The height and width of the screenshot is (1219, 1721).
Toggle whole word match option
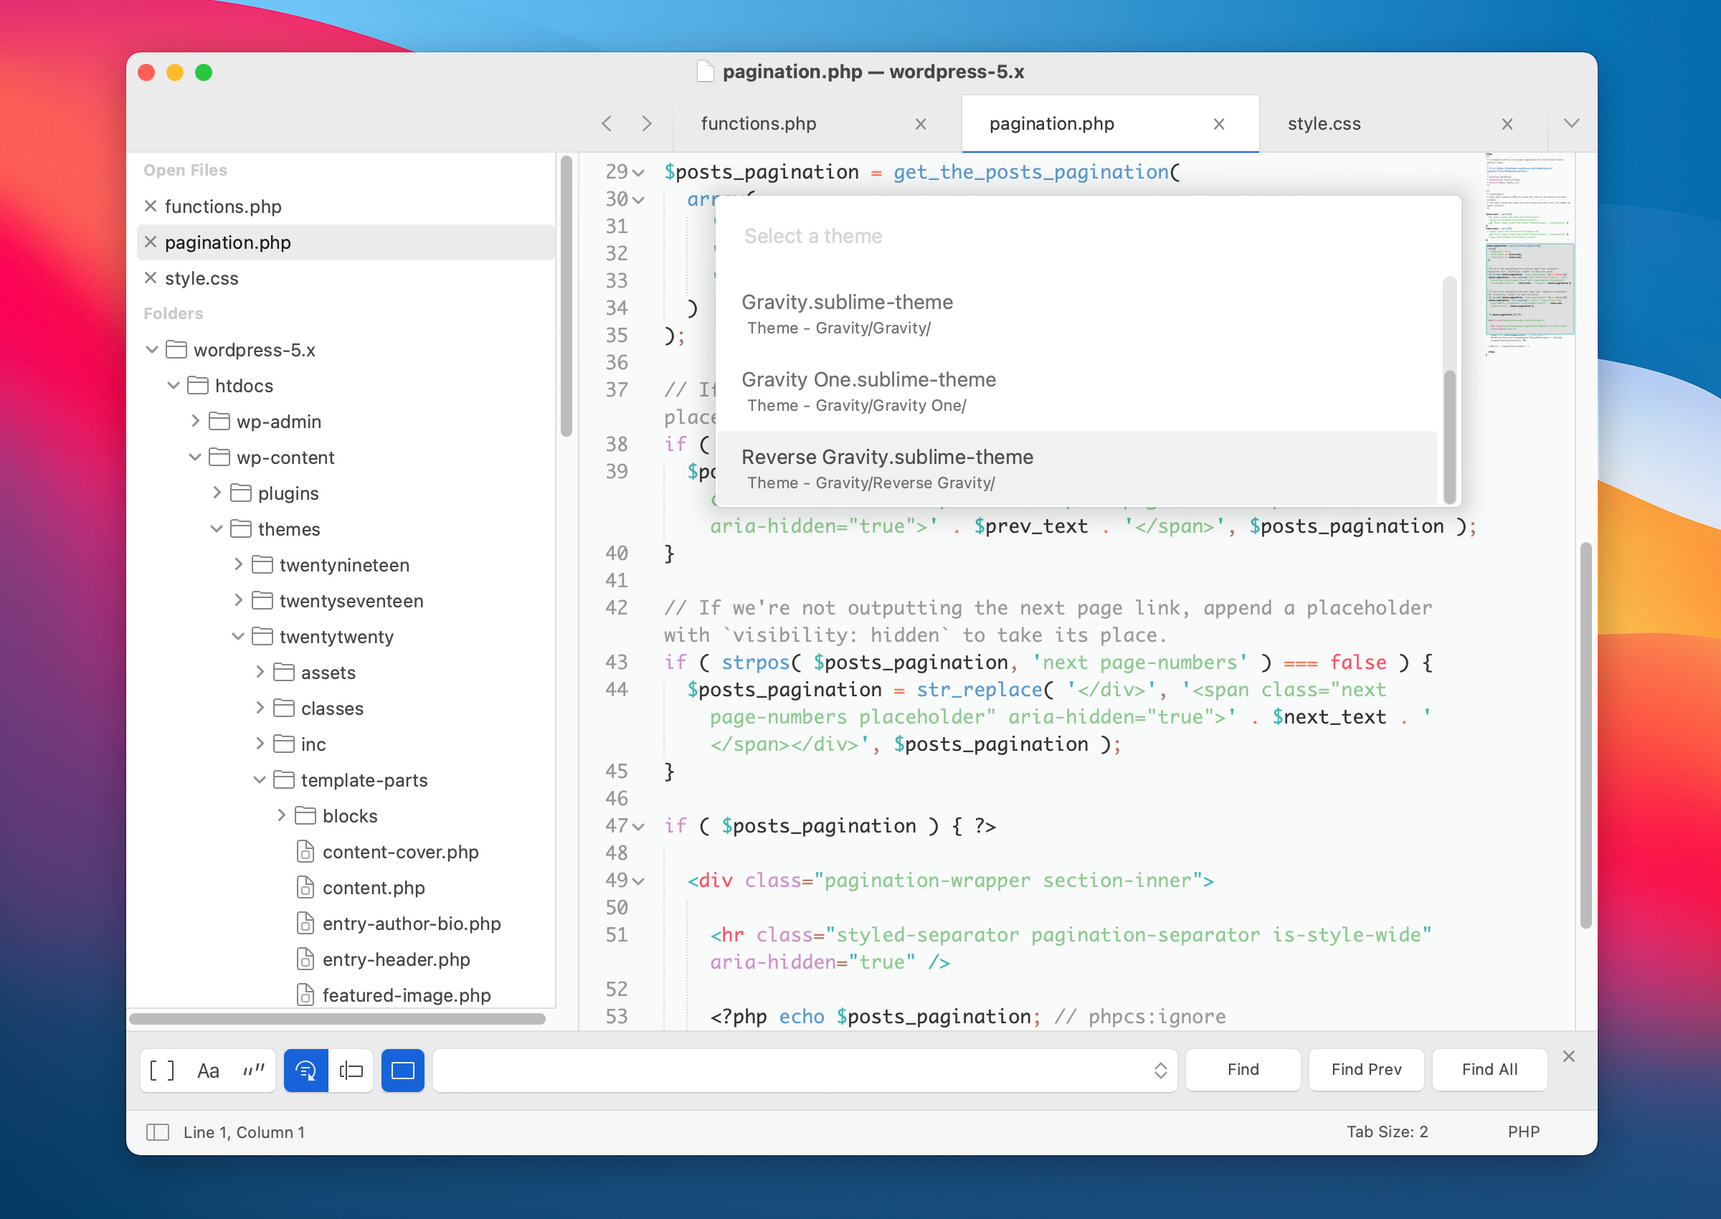click(x=254, y=1071)
